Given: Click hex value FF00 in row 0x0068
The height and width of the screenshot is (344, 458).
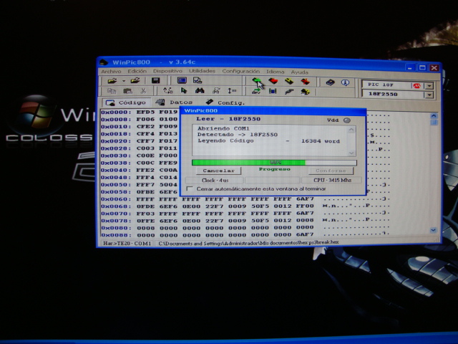Looking at the screenshot, I should click(305, 206).
